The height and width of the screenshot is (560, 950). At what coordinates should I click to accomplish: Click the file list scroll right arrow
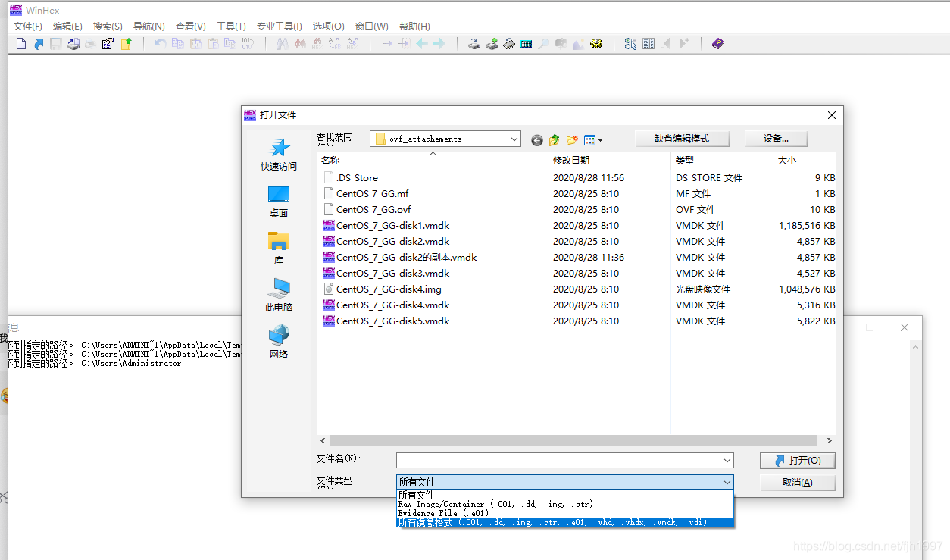pyautogui.click(x=830, y=440)
